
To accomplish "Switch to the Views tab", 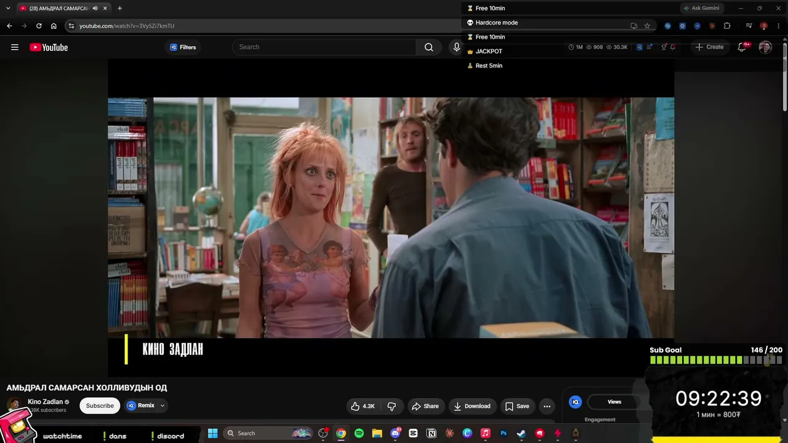I will click(614, 402).
